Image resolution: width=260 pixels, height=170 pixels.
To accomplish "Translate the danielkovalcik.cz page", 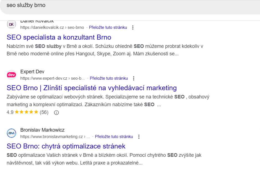I will point(108,27).
